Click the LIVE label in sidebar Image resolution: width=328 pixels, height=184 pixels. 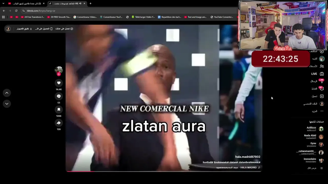click(x=314, y=74)
